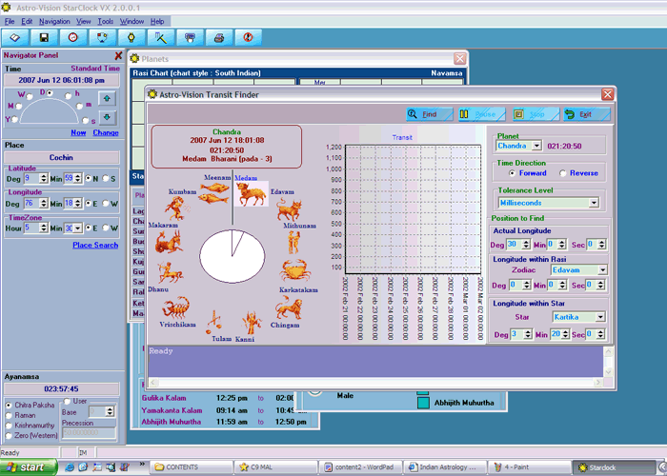Image resolution: width=667 pixels, height=476 pixels.
Task: Click the Actual Longitude Deg stepper
Action: [526, 245]
